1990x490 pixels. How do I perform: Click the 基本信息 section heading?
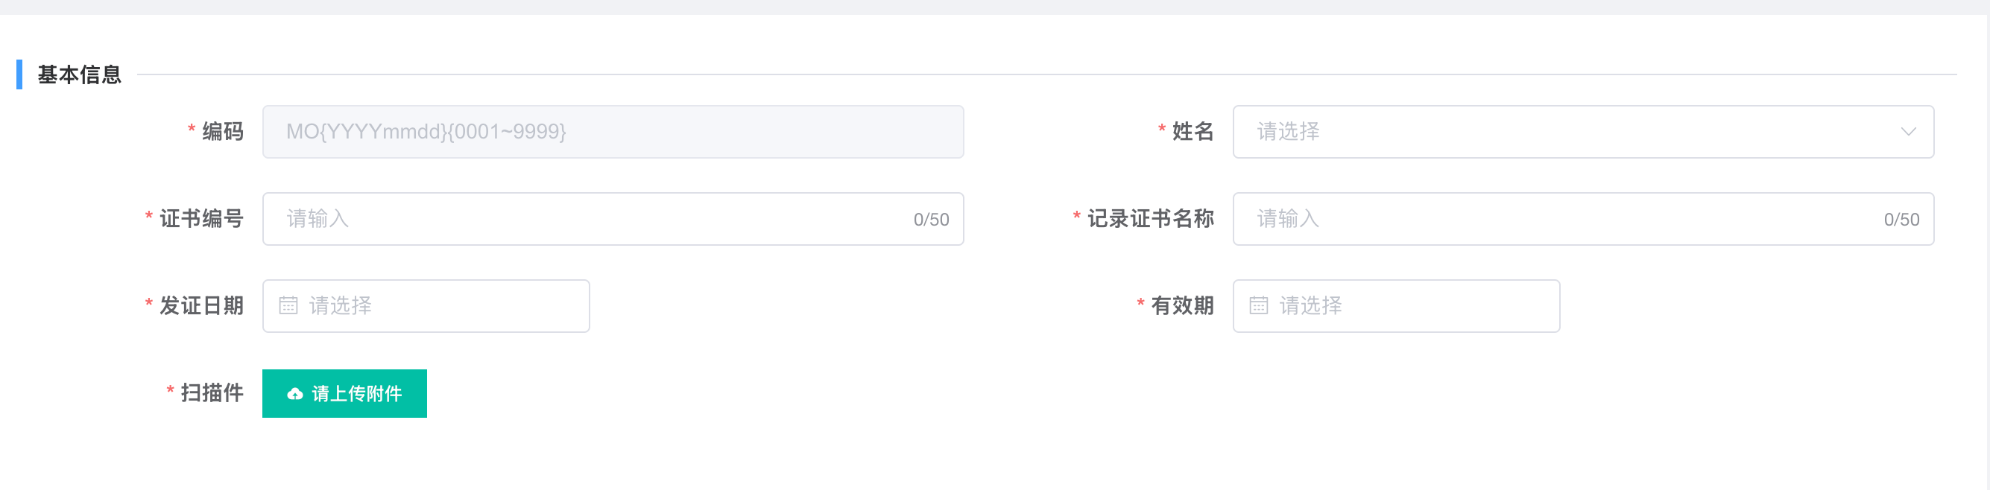point(79,75)
